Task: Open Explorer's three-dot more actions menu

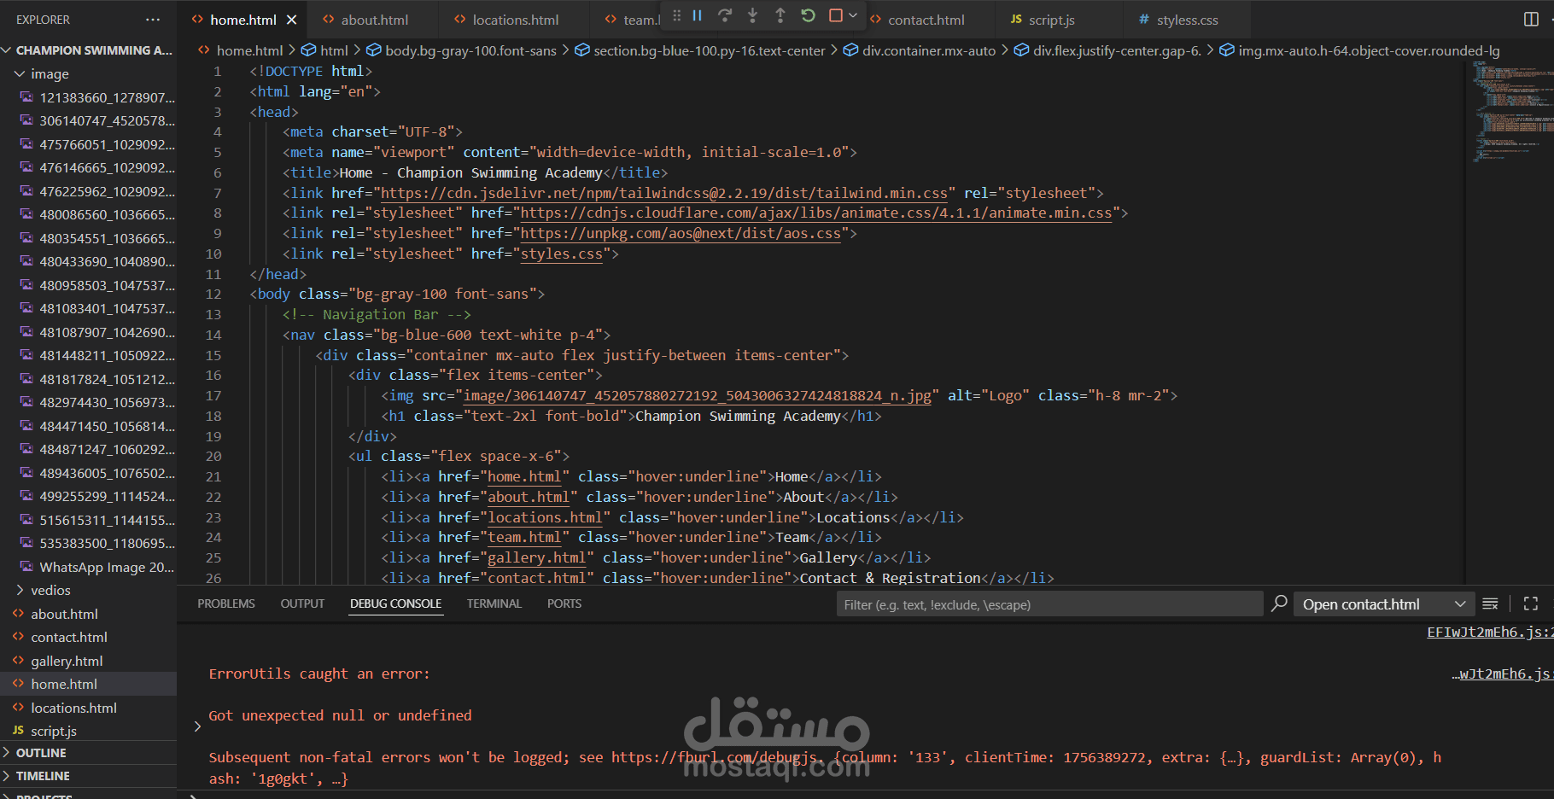Action: coord(153,19)
